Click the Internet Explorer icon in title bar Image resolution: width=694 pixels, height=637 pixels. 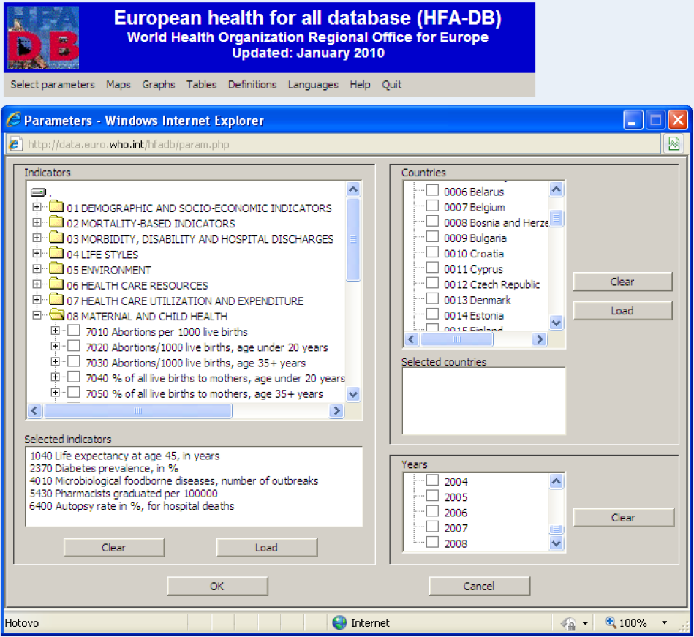(13, 120)
